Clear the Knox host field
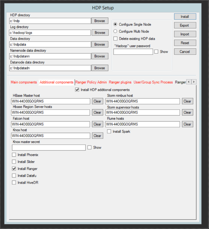The image size is (209, 229). click(x=97, y=136)
